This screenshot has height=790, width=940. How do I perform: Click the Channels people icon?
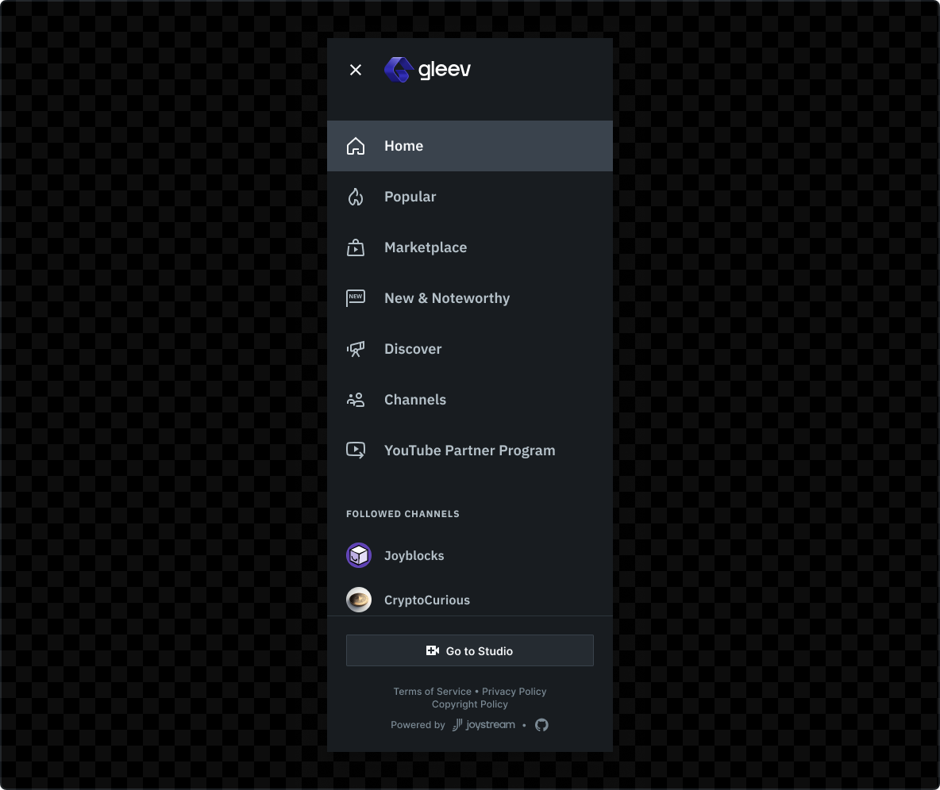(x=356, y=400)
